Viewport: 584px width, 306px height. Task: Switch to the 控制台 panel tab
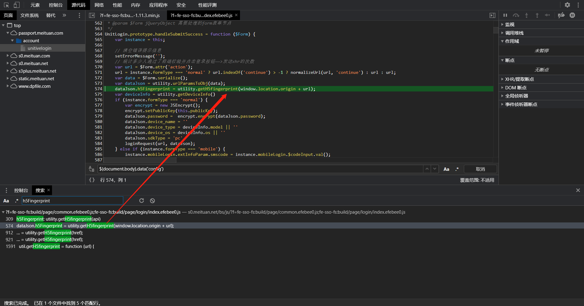pyautogui.click(x=56, y=5)
